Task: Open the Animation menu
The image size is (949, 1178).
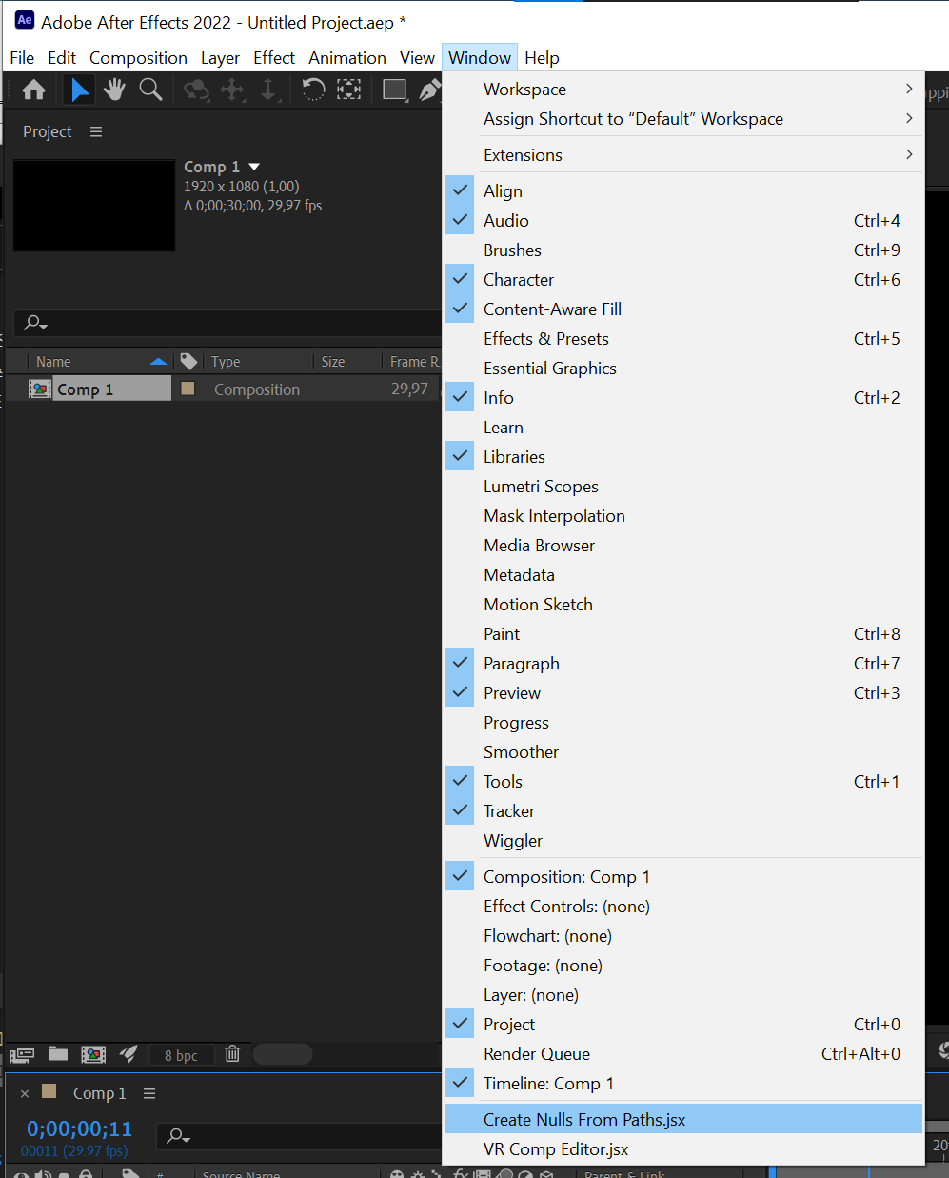Action: (347, 57)
